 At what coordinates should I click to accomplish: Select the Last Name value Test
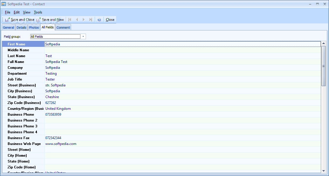[182, 56]
